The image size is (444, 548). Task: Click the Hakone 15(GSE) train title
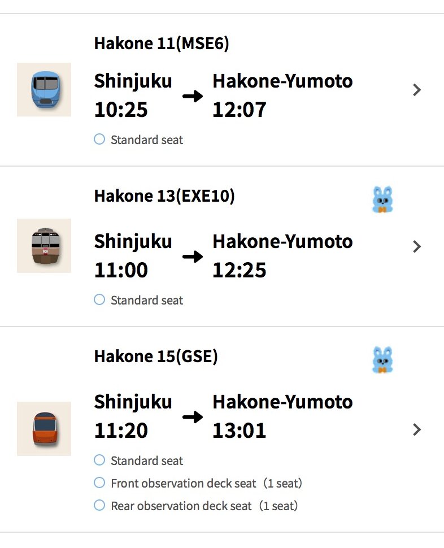(x=155, y=356)
